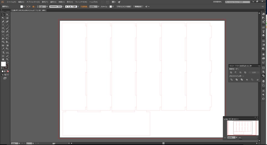Click the ドキュメント設定 button
Image resolution: width=267 pixels, height=145 pixels.
pyautogui.click(x=124, y=7)
